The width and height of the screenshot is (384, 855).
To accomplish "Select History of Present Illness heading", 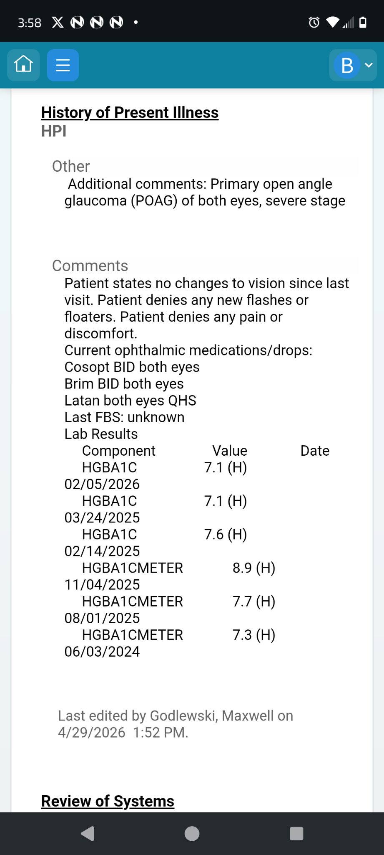I will (130, 112).
